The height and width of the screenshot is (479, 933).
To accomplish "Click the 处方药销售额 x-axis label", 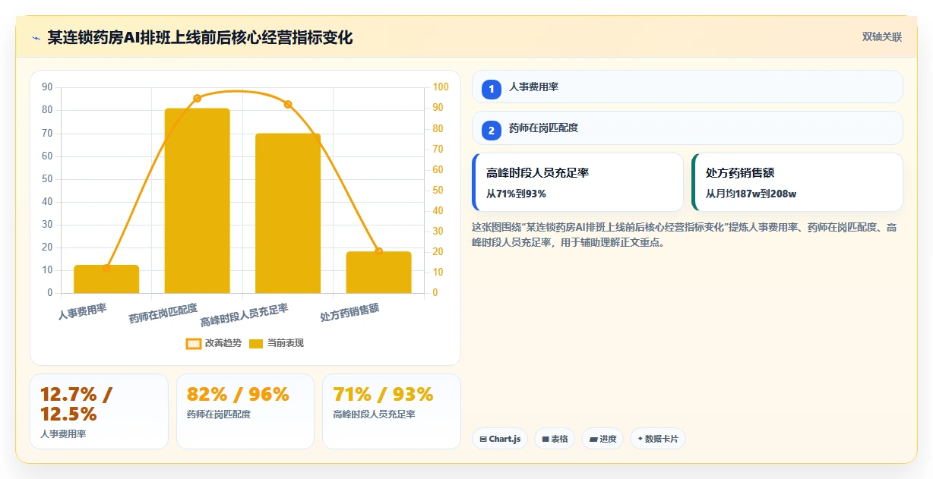I will coord(349,314).
